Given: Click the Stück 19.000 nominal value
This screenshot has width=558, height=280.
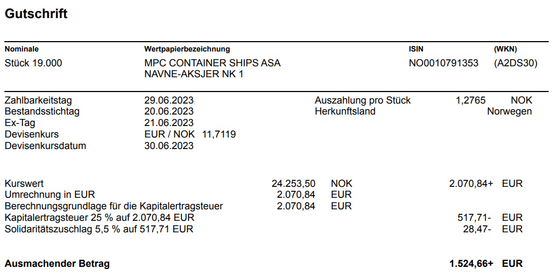Looking at the screenshot, I should (33, 63).
